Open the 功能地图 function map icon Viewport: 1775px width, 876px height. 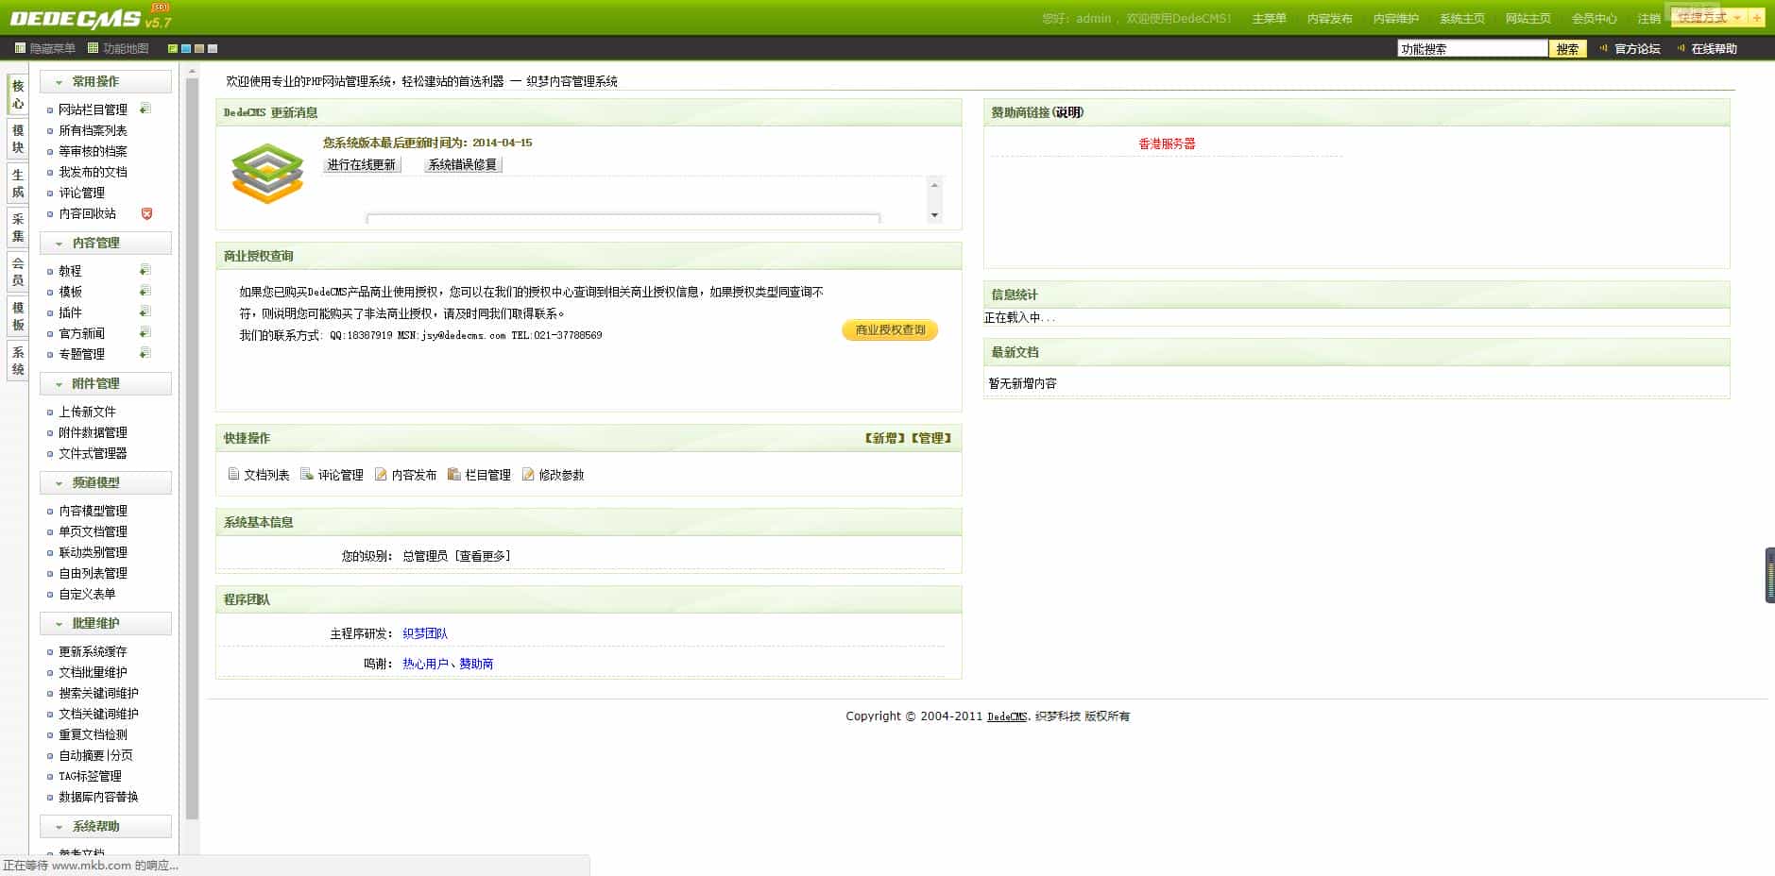[93, 48]
